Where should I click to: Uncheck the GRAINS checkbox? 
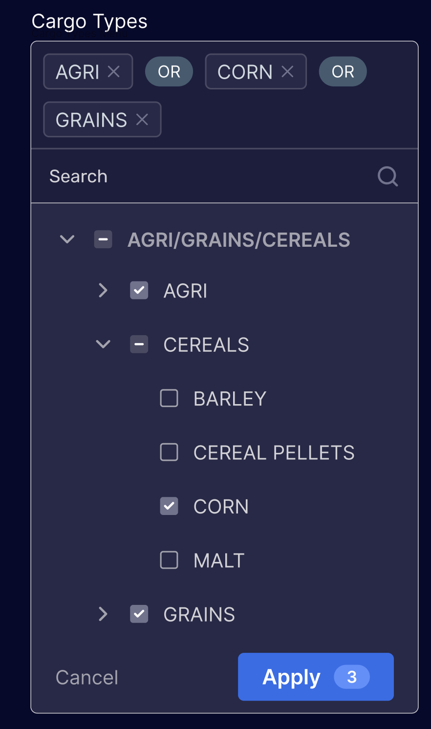139,614
